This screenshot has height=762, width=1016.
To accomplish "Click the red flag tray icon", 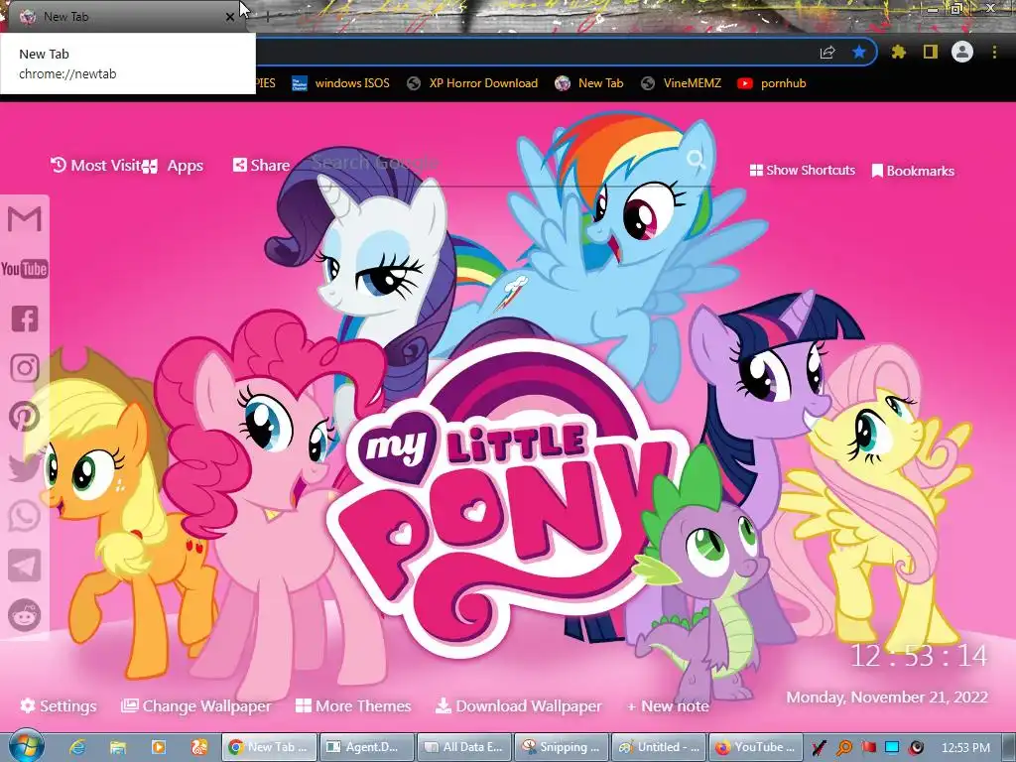I will 869,747.
